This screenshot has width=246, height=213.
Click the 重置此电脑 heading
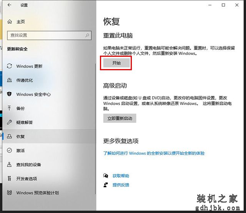point(118,36)
